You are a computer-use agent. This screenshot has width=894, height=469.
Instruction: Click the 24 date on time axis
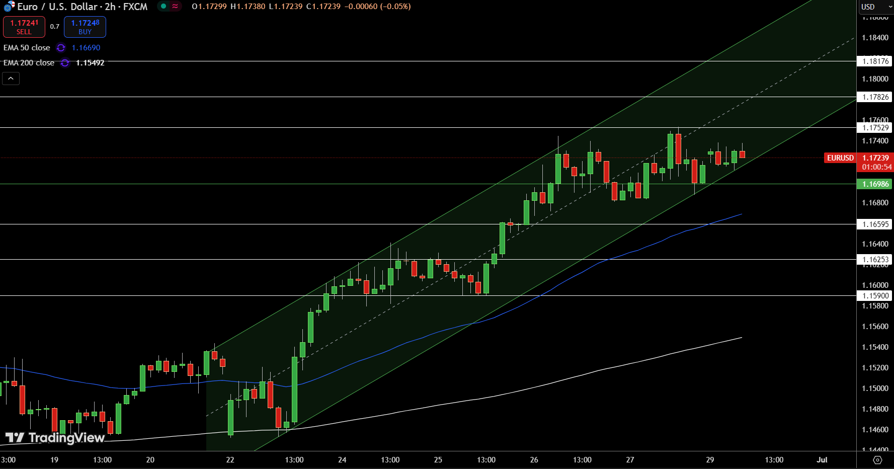point(342,460)
